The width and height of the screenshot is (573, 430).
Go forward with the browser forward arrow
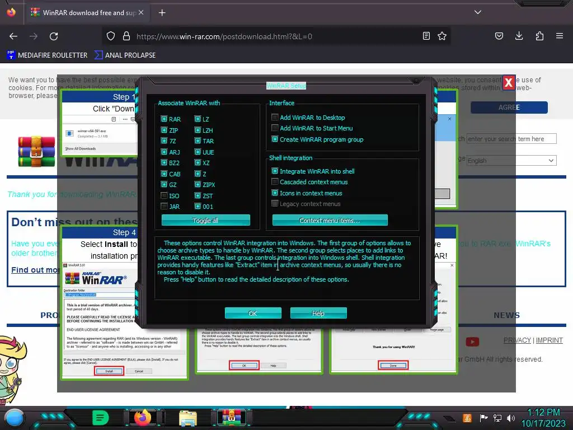(34, 36)
